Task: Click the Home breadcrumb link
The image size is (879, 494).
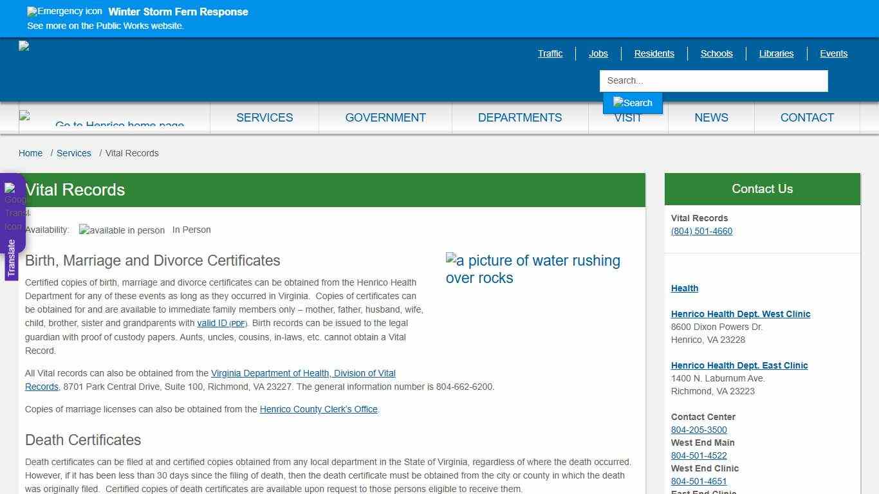Action: coord(30,153)
